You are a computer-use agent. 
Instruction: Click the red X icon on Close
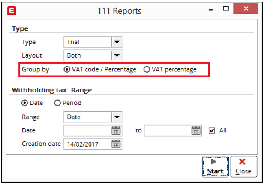click(242, 162)
